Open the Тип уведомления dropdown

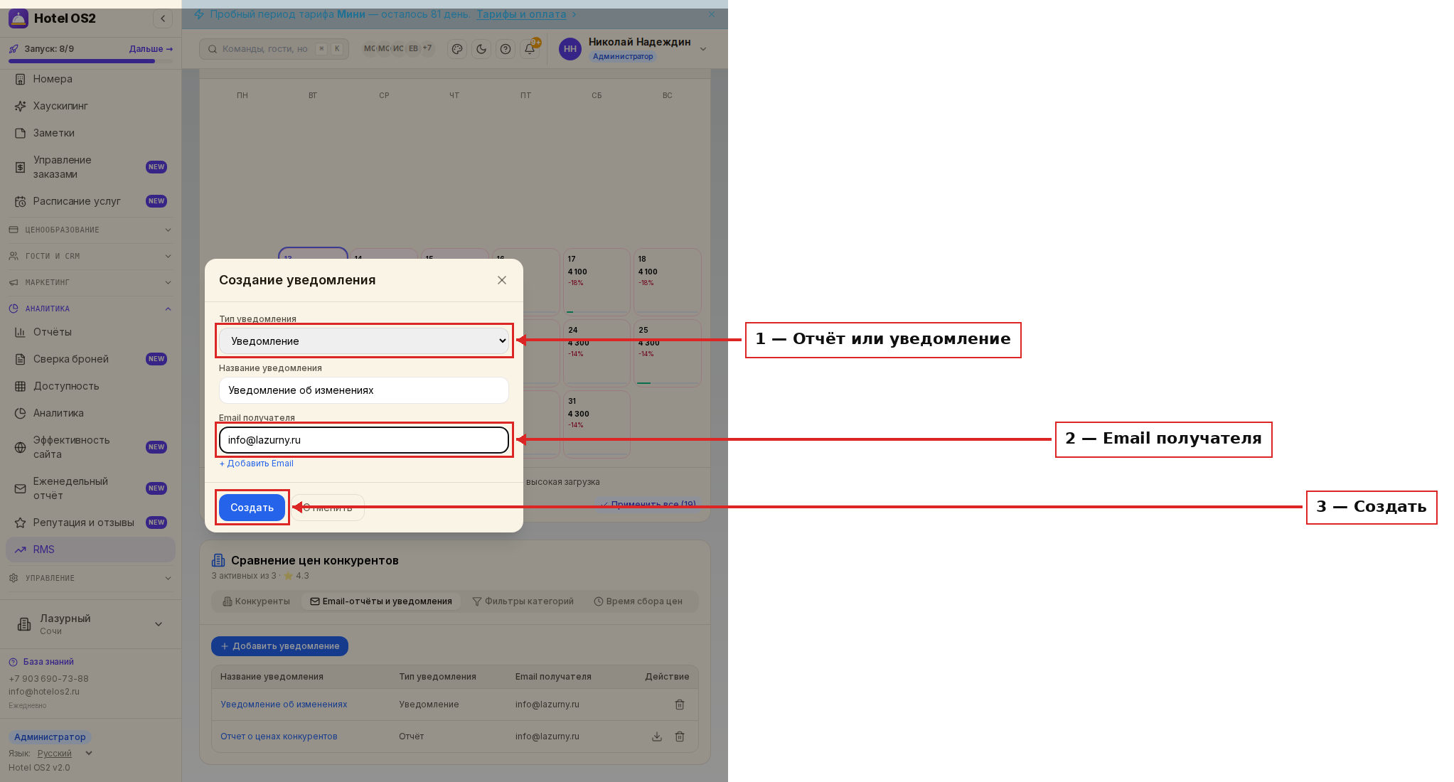(x=364, y=341)
